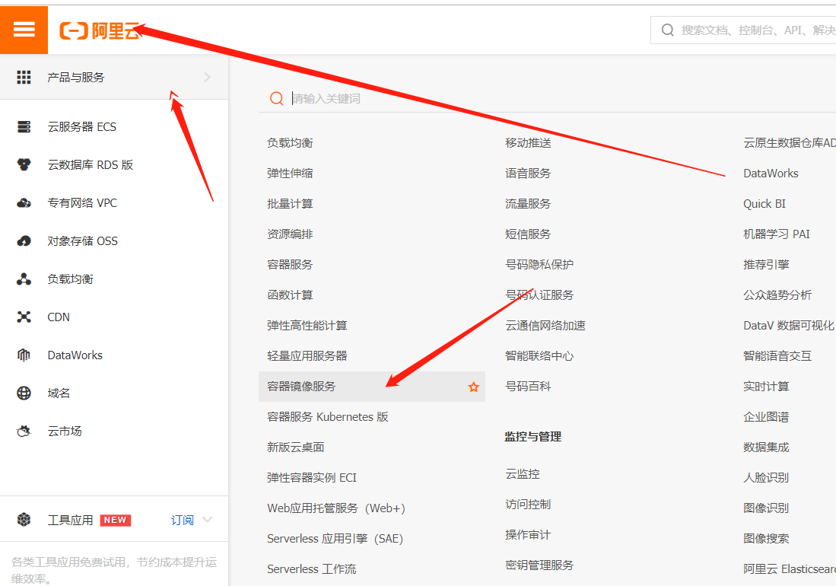
Task: Click the load balancer sidebar icon
Action: [24, 279]
